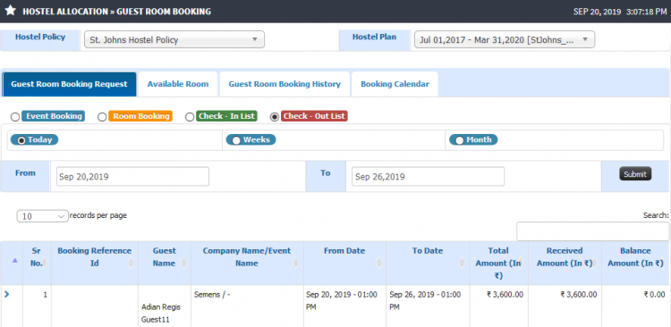Switch to the Booking Calendar tab
Image resolution: width=671 pixels, height=327 pixels.
(x=395, y=84)
